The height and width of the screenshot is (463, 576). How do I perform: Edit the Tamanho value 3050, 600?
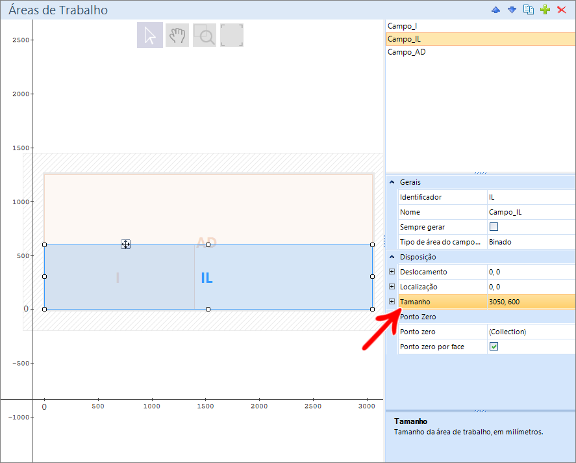(x=531, y=302)
